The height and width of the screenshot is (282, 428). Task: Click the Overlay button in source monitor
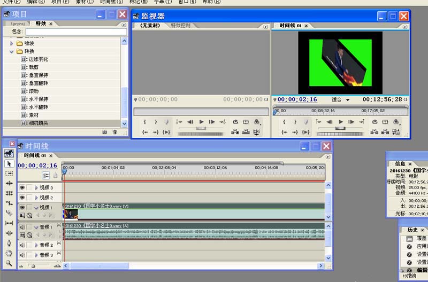tap(246, 132)
